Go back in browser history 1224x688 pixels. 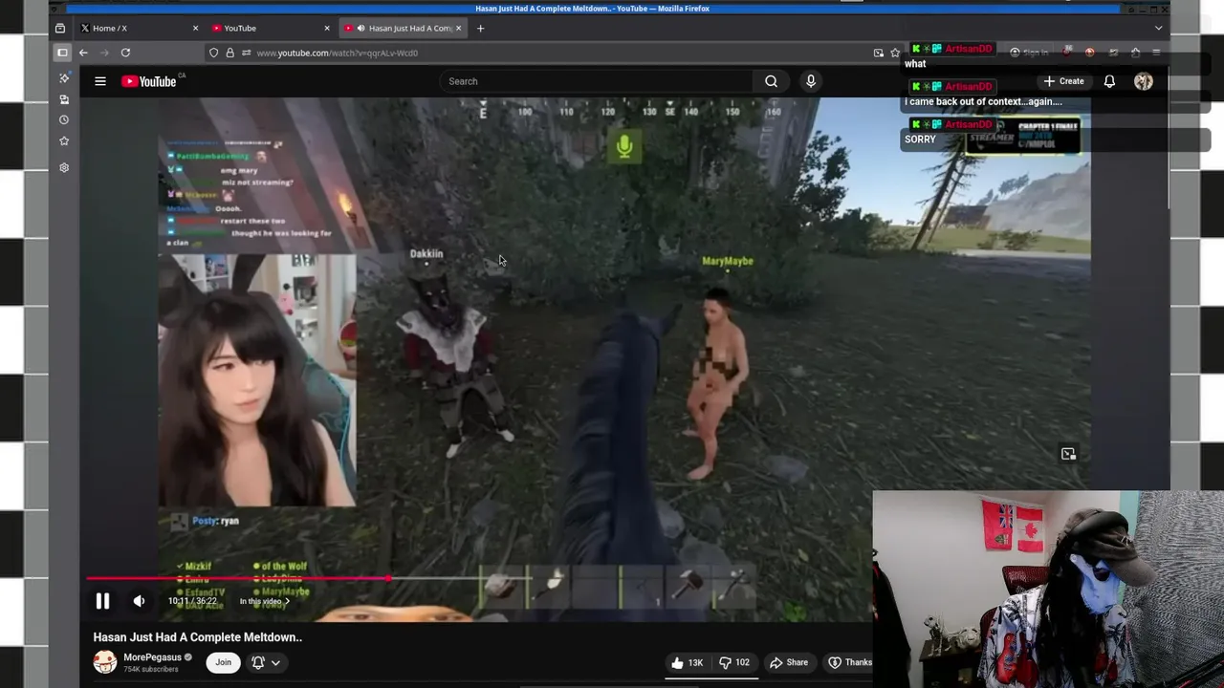click(83, 53)
